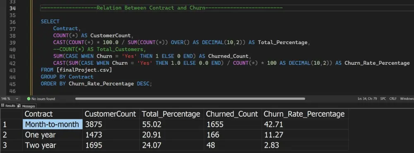Select the One year cell
The width and height of the screenshot is (414, 153).
click(x=53, y=134)
